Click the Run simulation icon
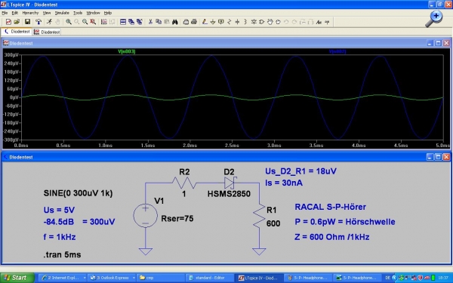Image resolution: width=453 pixels, height=283 pixels. pos(49,22)
